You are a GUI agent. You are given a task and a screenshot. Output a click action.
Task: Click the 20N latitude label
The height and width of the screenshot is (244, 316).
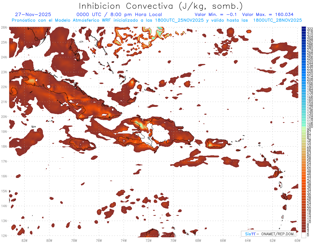pos(4,117)
